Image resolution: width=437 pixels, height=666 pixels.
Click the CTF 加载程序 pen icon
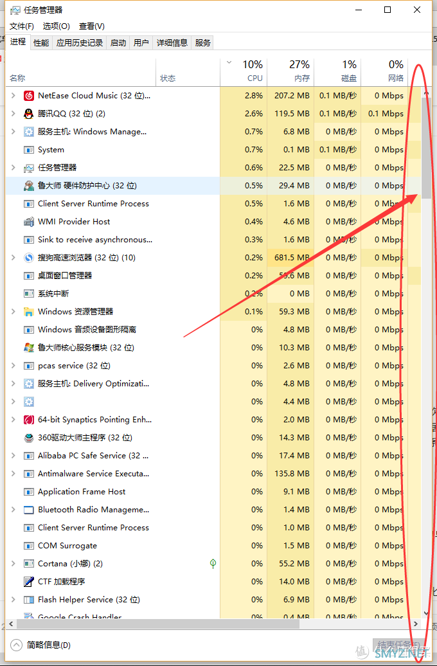(28, 582)
